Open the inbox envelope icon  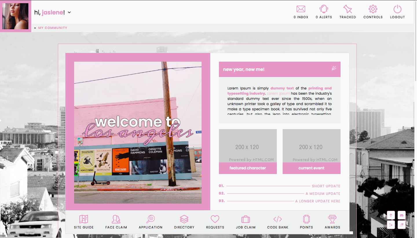coord(301,9)
